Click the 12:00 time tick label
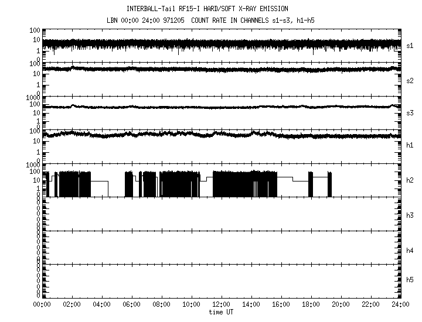This screenshot has height=322, width=422. [x=221, y=304]
